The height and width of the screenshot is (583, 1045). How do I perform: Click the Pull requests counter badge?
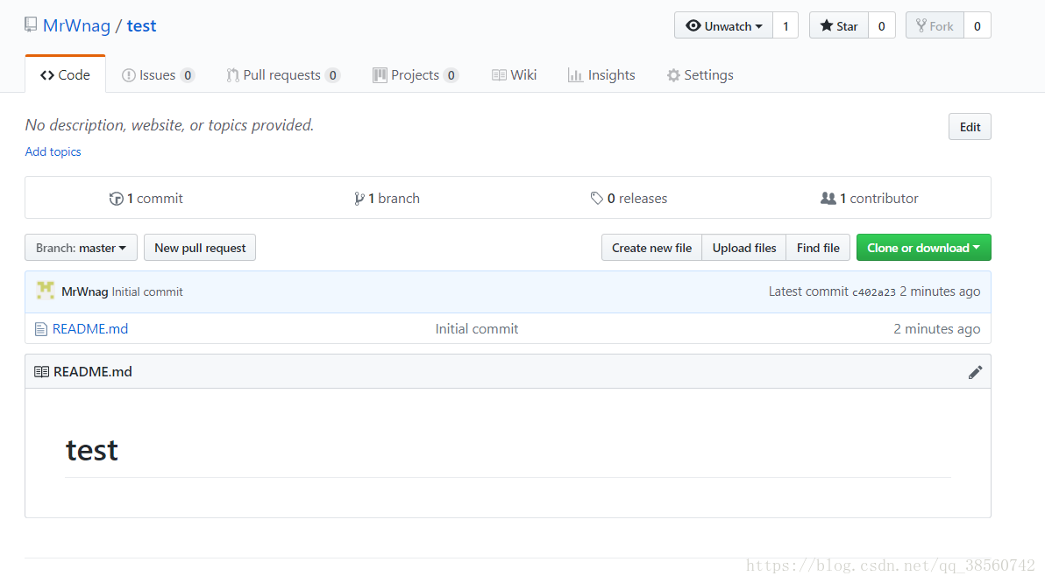pyautogui.click(x=332, y=75)
